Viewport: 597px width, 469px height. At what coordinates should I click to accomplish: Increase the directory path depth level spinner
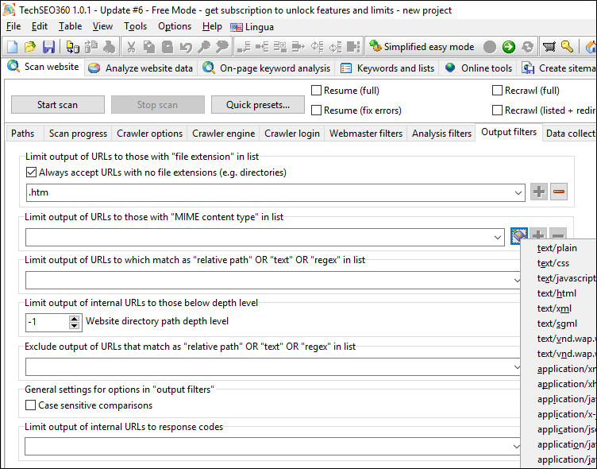(x=75, y=318)
